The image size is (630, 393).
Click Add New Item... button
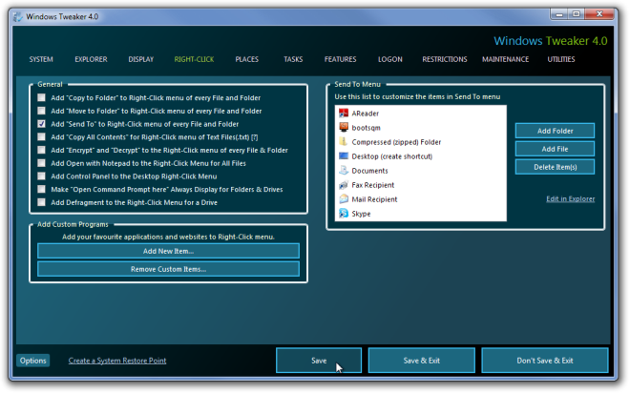[168, 251]
